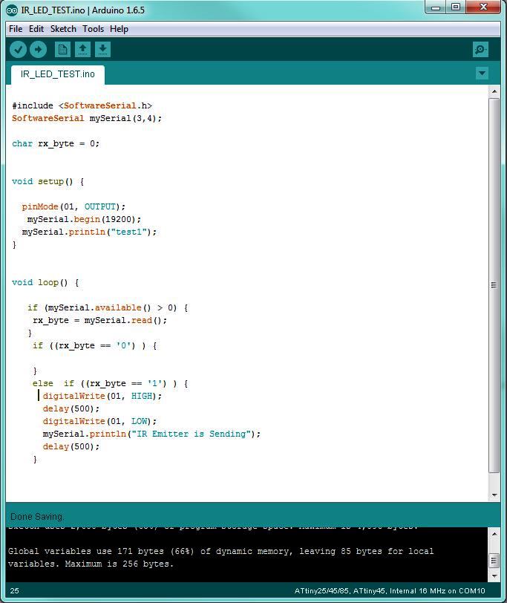The width and height of the screenshot is (507, 603).
Task: Minimize the Arduino window
Action: click(x=436, y=7)
